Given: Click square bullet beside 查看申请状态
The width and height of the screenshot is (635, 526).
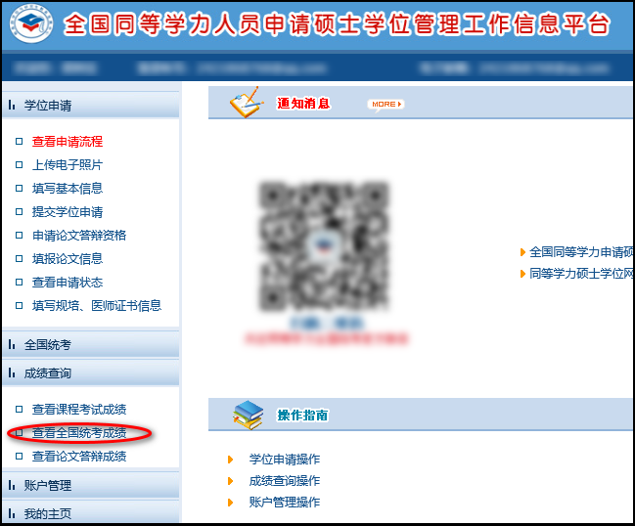Looking at the screenshot, I should tap(19, 282).
